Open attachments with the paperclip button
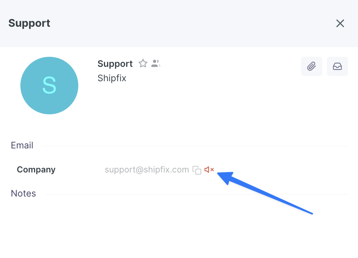 click(x=311, y=67)
